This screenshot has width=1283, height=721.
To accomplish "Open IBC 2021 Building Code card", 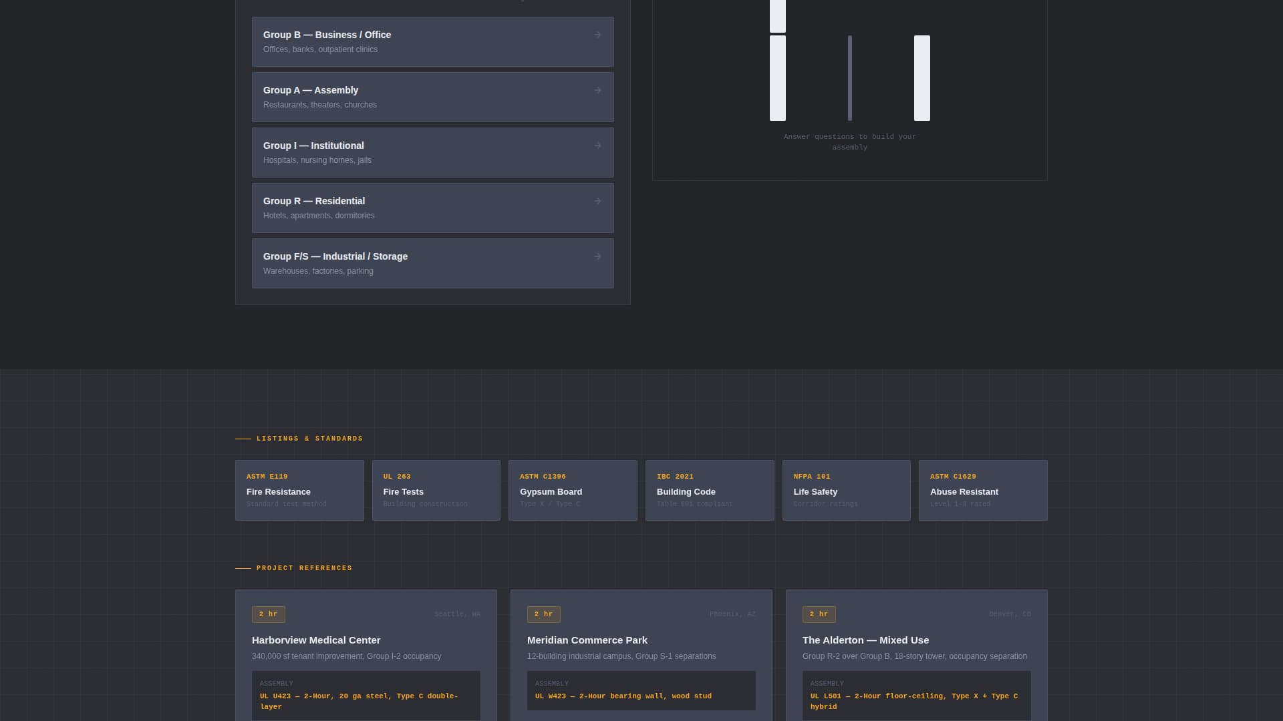I will 710,490.
